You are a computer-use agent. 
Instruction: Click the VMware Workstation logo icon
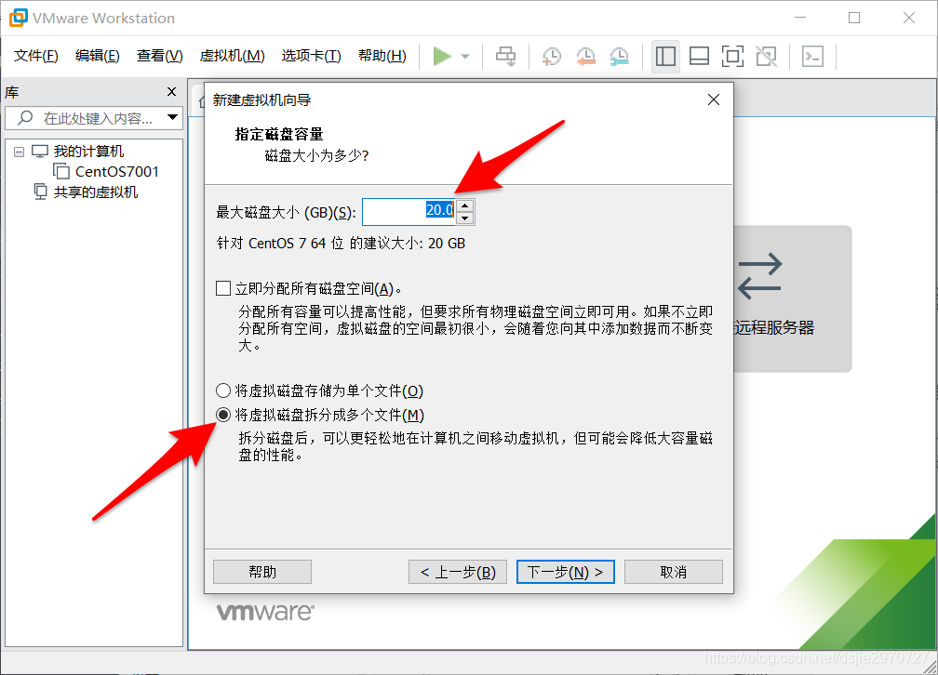click(18, 18)
